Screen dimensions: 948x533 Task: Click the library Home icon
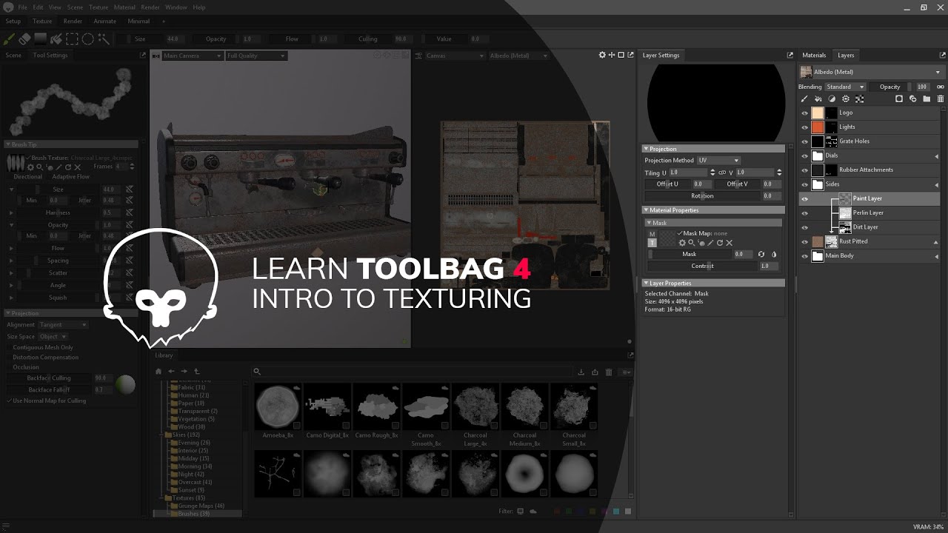(158, 371)
